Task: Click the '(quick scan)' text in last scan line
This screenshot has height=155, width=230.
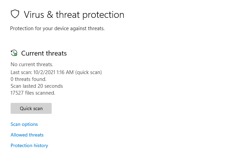Action: click(89, 72)
